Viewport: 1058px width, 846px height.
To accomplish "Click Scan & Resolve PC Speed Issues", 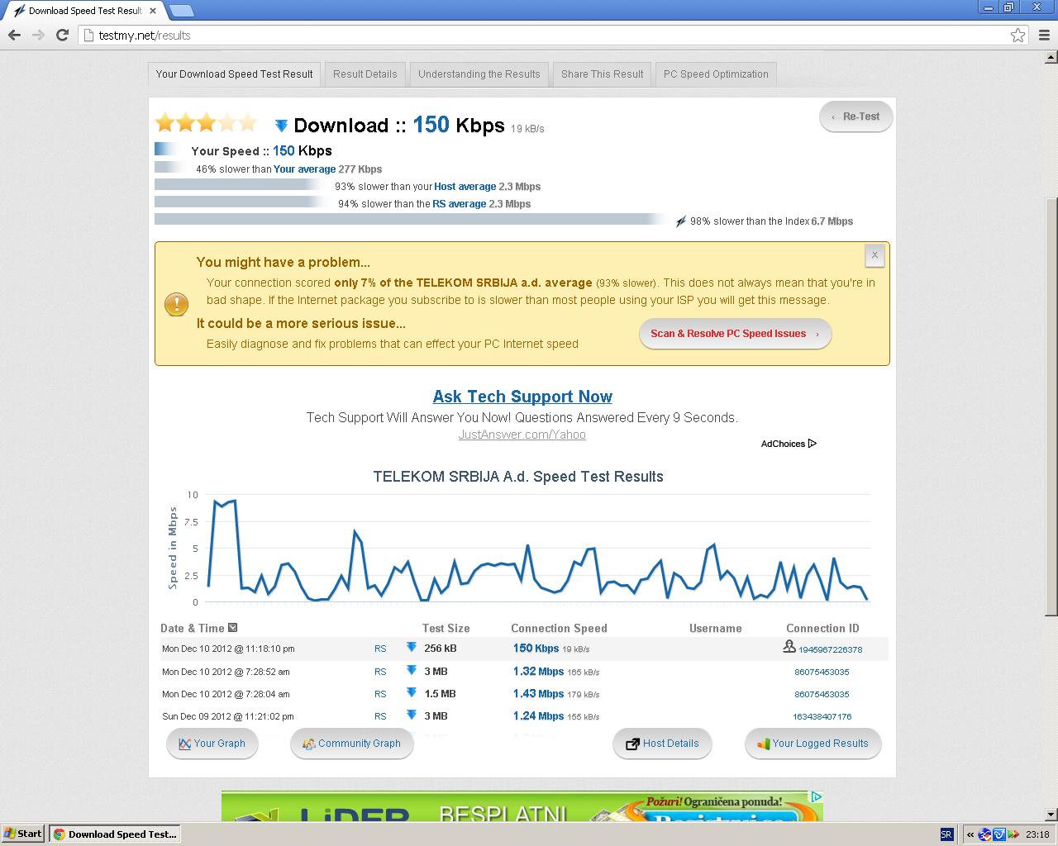I will pos(735,334).
